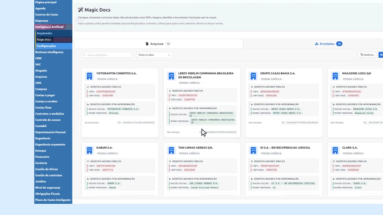Go to Arquimedes in the sidebar
This screenshot has height=215, width=383.
[x=45, y=33]
